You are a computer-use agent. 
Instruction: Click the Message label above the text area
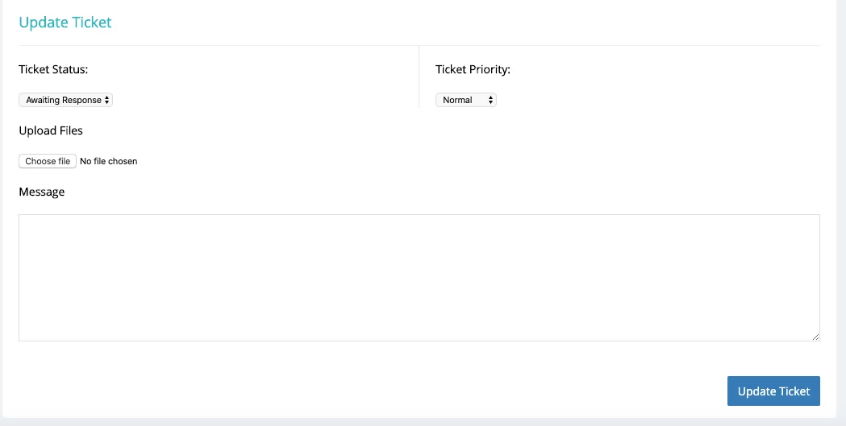click(42, 192)
